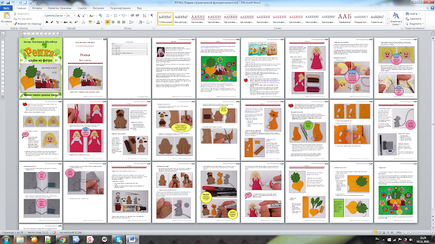The image size is (435, 244).
Task: Click the Save icon in quick access toolbar
Action: tap(7, 3)
